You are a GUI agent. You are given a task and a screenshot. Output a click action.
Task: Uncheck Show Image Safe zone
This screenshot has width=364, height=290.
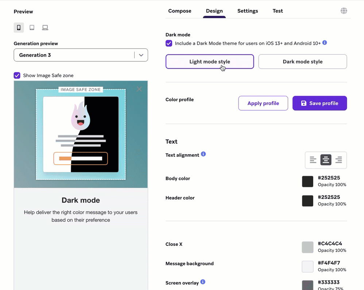(x=17, y=76)
